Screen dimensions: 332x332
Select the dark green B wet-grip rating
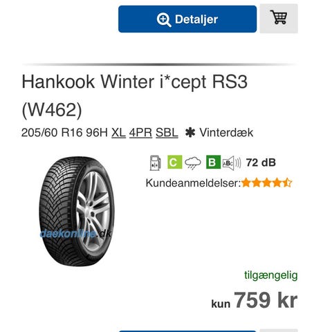click(213, 162)
